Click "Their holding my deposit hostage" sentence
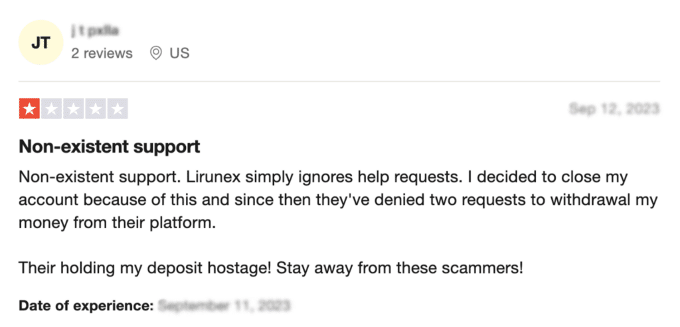680x327 pixels. pos(145,269)
